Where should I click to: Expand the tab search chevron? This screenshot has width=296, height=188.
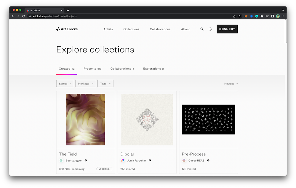[283, 10]
